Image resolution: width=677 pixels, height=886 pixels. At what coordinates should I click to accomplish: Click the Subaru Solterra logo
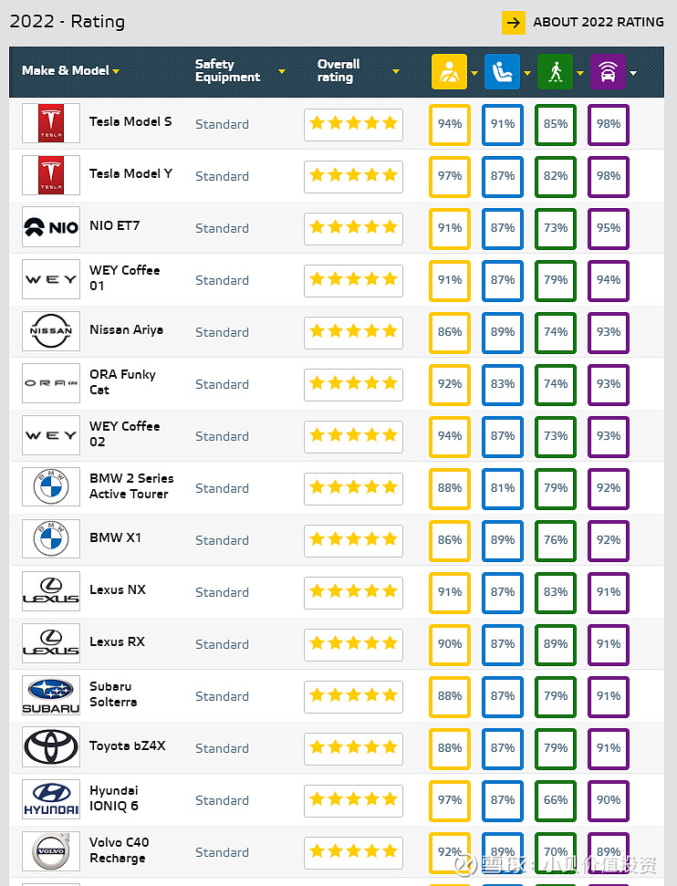coord(51,696)
